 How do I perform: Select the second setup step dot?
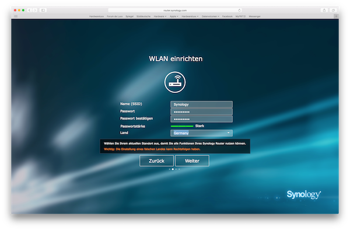(x=173, y=169)
